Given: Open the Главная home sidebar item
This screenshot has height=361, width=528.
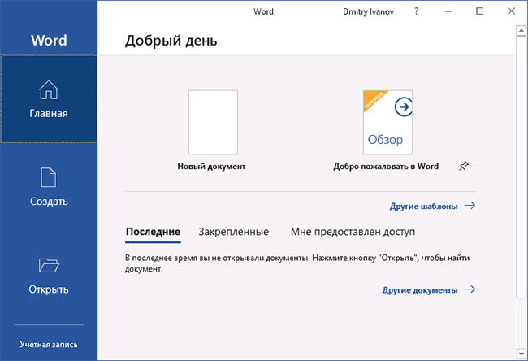Looking at the screenshot, I should point(49,99).
